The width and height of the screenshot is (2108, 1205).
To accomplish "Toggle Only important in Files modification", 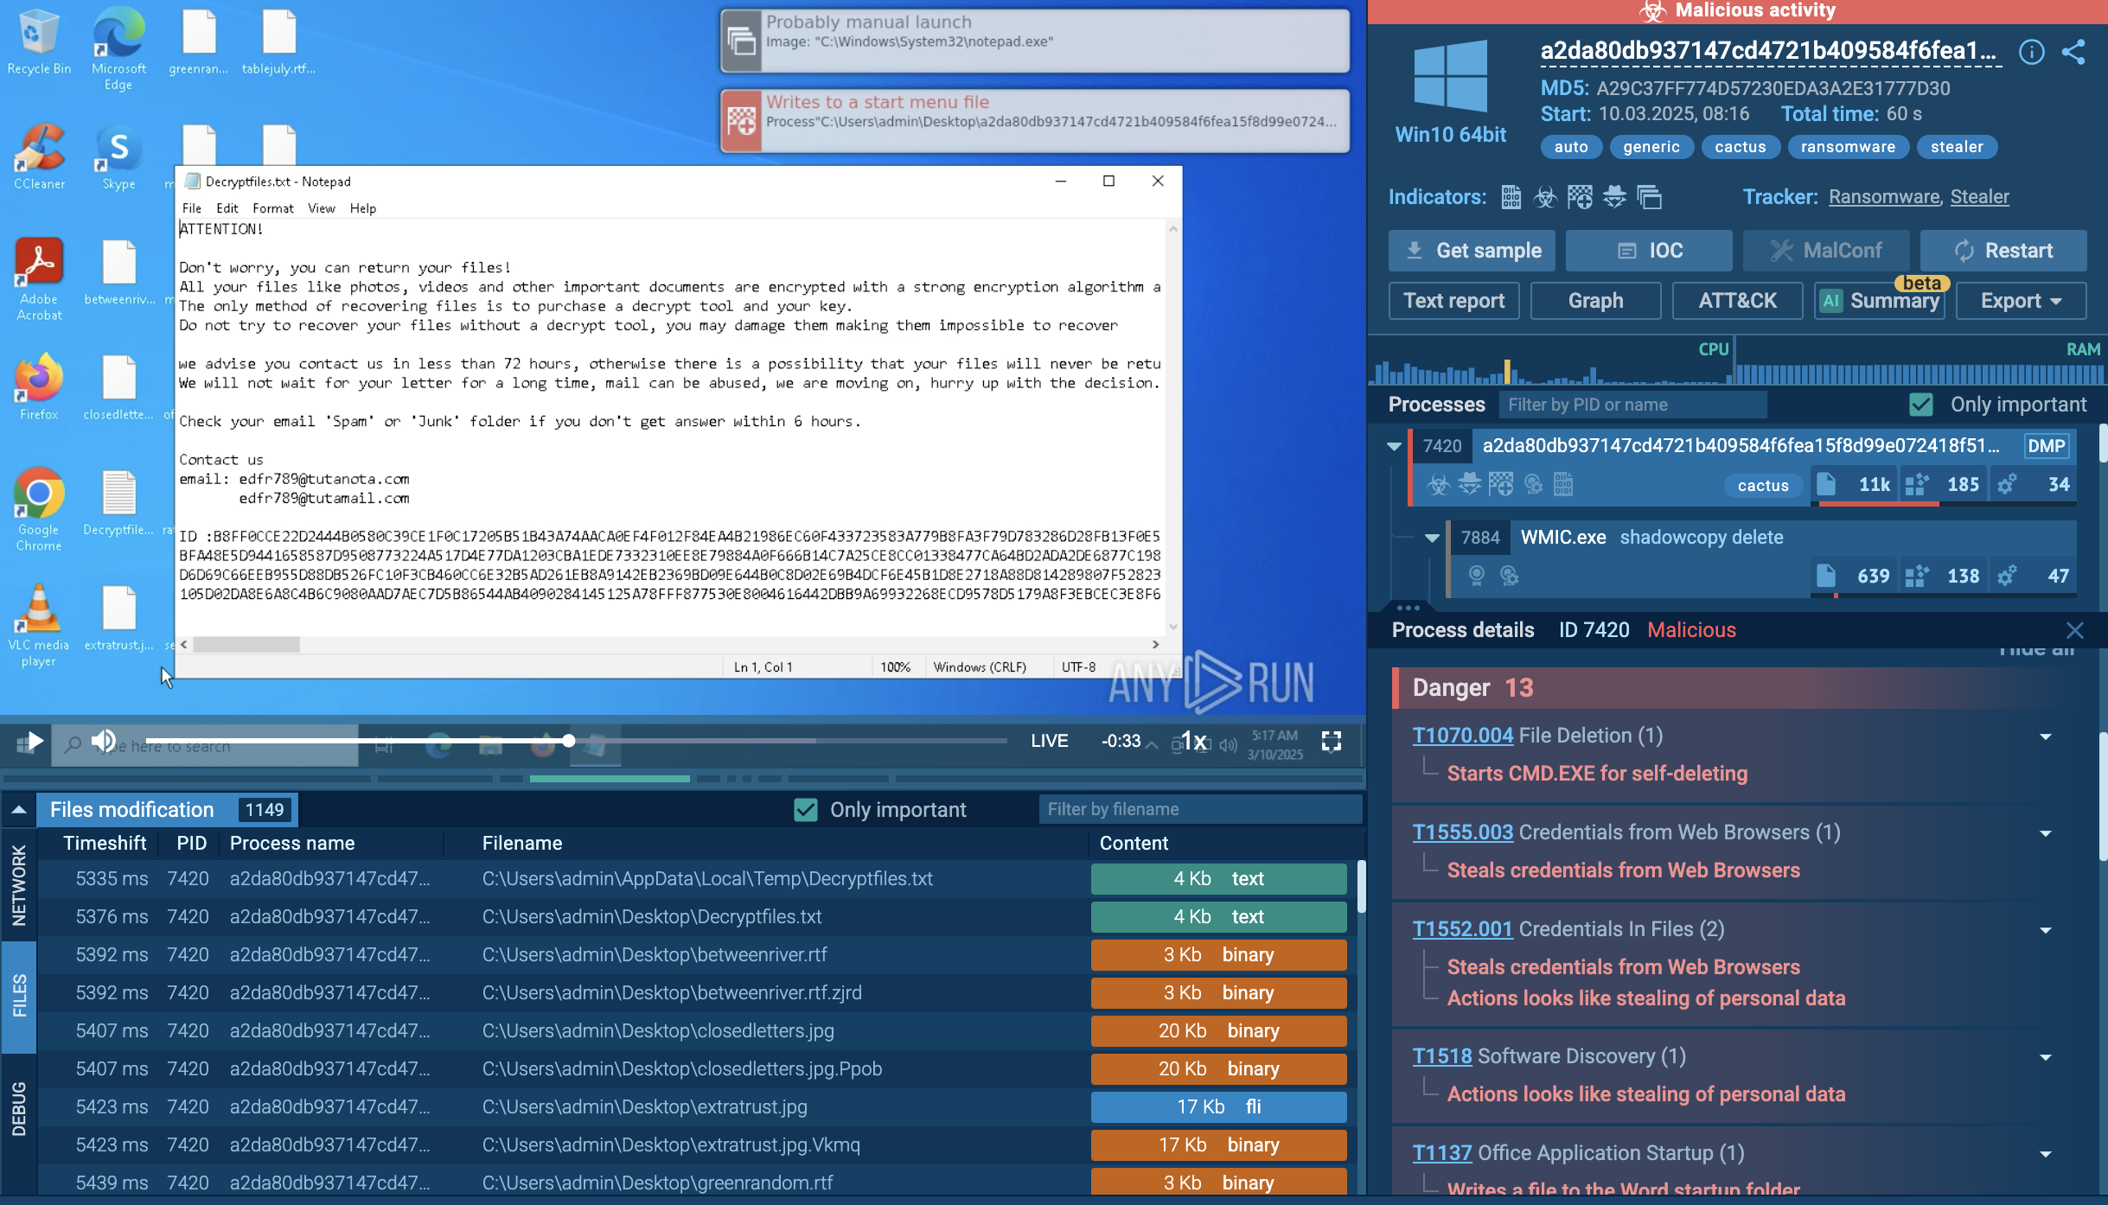I will [x=806, y=810].
